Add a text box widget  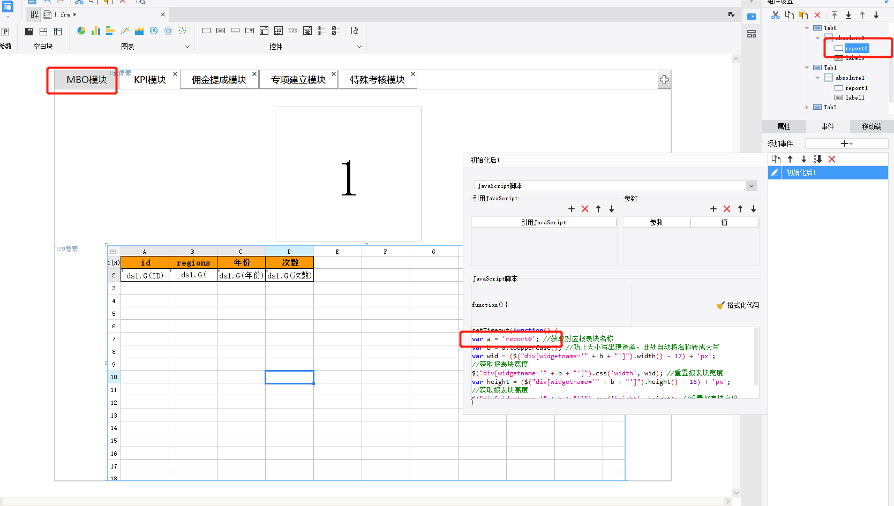tap(206, 31)
